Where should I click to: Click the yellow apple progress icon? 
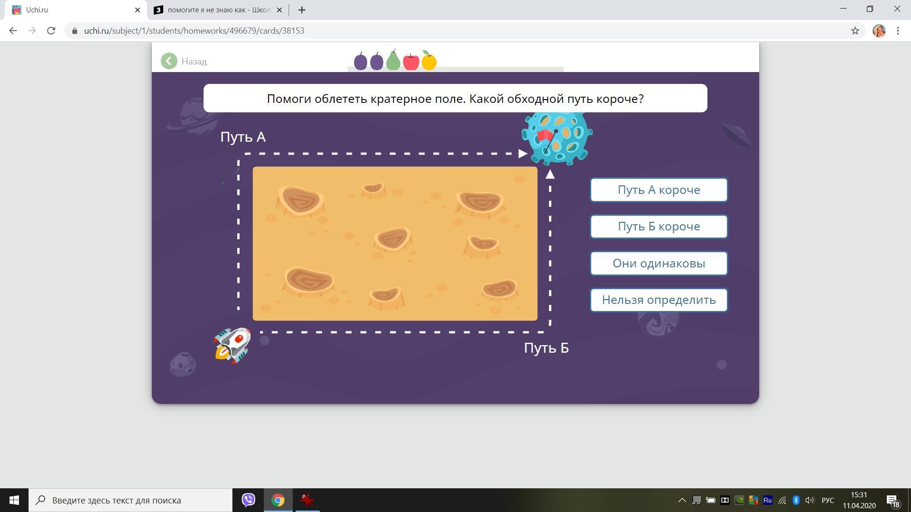429,61
